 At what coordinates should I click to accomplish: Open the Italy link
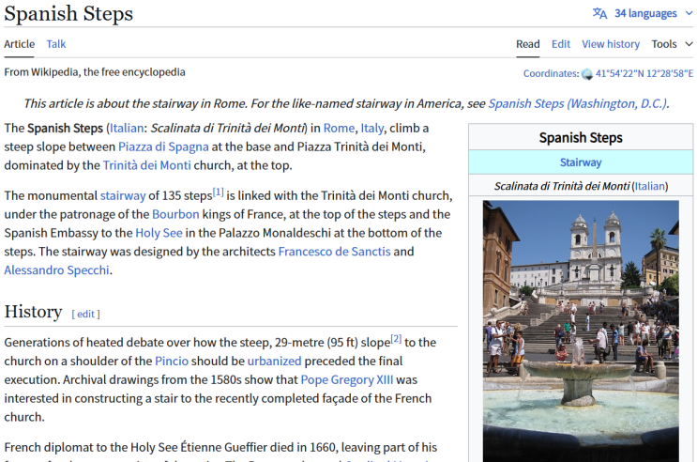tap(372, 129)
